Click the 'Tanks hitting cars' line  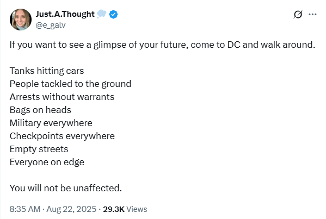coord(47,71)
